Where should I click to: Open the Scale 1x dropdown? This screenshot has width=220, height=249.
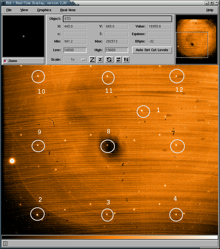click(x=75, y=60)
